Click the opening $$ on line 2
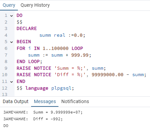The height and width of the screenshot is (128, 150). coord(20,22)
